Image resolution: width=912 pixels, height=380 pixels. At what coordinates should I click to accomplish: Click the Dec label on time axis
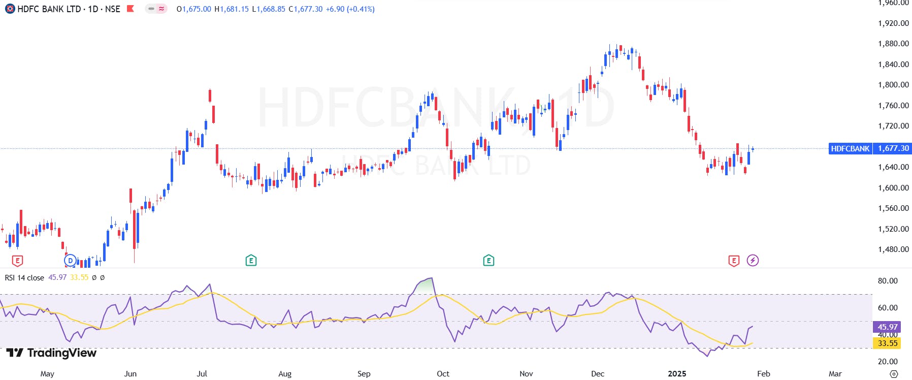click(x=598, y=374)
